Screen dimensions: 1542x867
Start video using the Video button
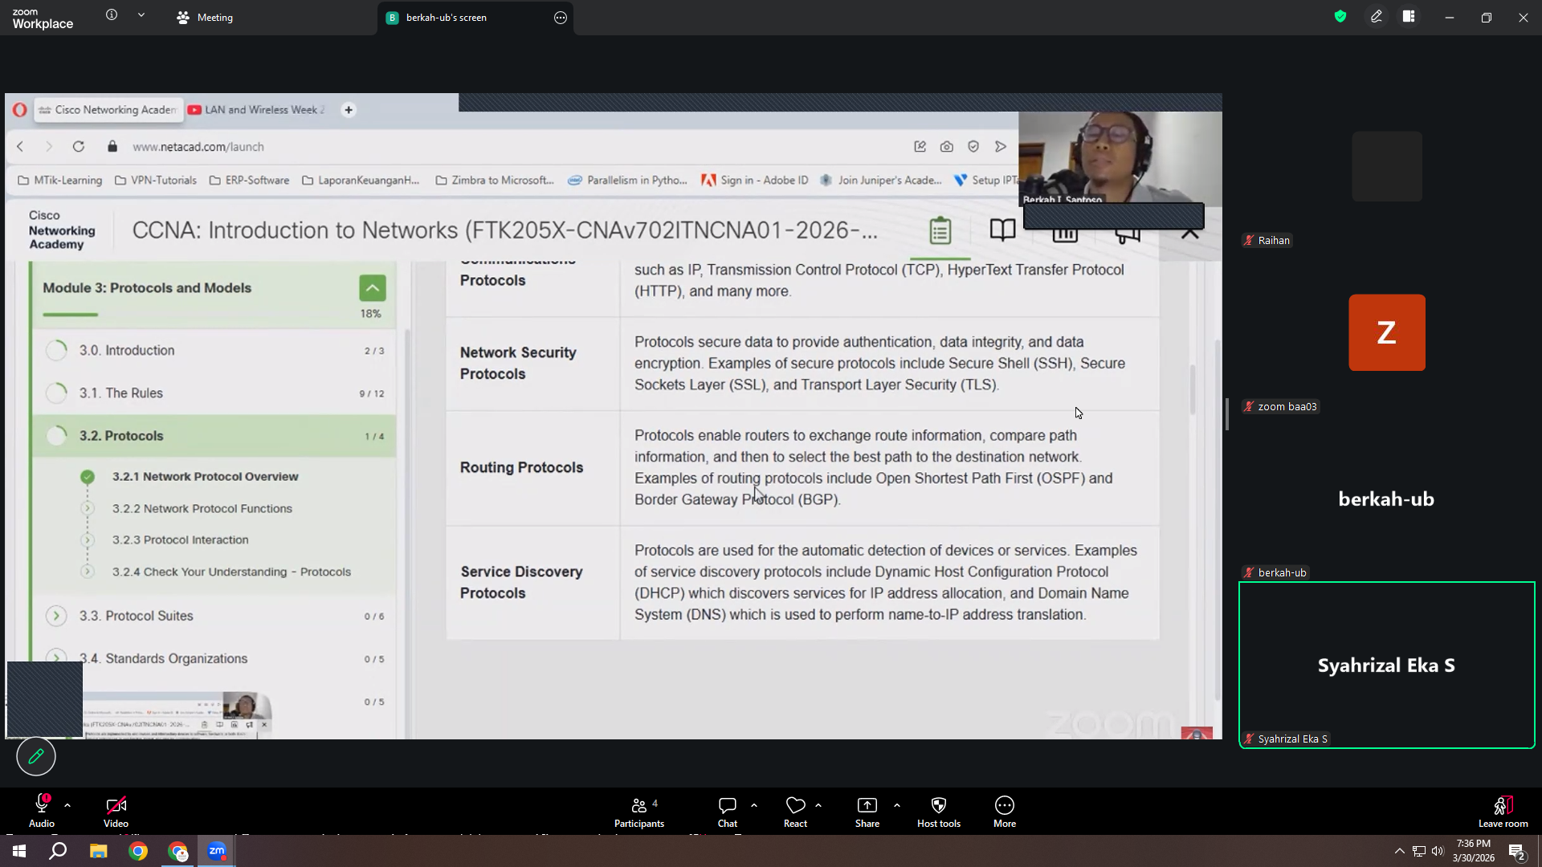click(x=116, y=810)
